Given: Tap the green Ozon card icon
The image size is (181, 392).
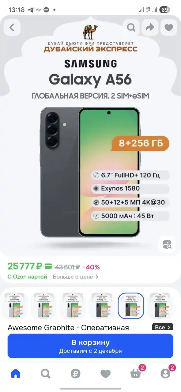Looking at the screenshot, I should click(48, 266).
